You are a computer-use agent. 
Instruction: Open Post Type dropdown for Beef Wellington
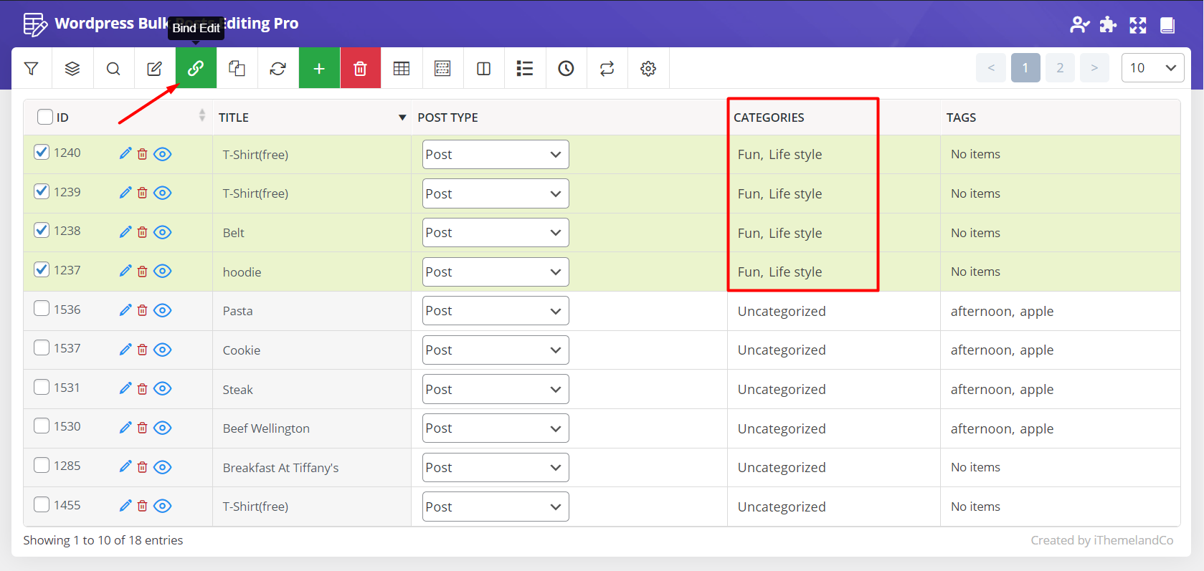pyautogui.click(x=495, y=428)
